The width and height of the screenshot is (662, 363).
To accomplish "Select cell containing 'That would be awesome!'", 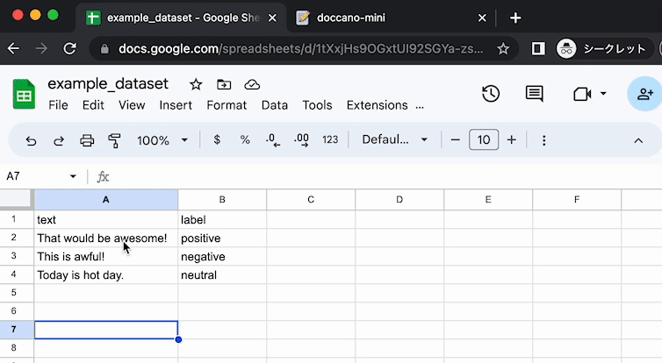I will pos(106,238).
